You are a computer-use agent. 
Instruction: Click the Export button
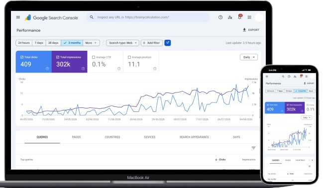coord(251,30)
